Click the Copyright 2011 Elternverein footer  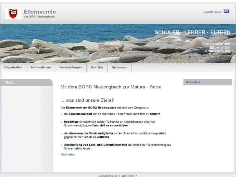coord(118,175)
